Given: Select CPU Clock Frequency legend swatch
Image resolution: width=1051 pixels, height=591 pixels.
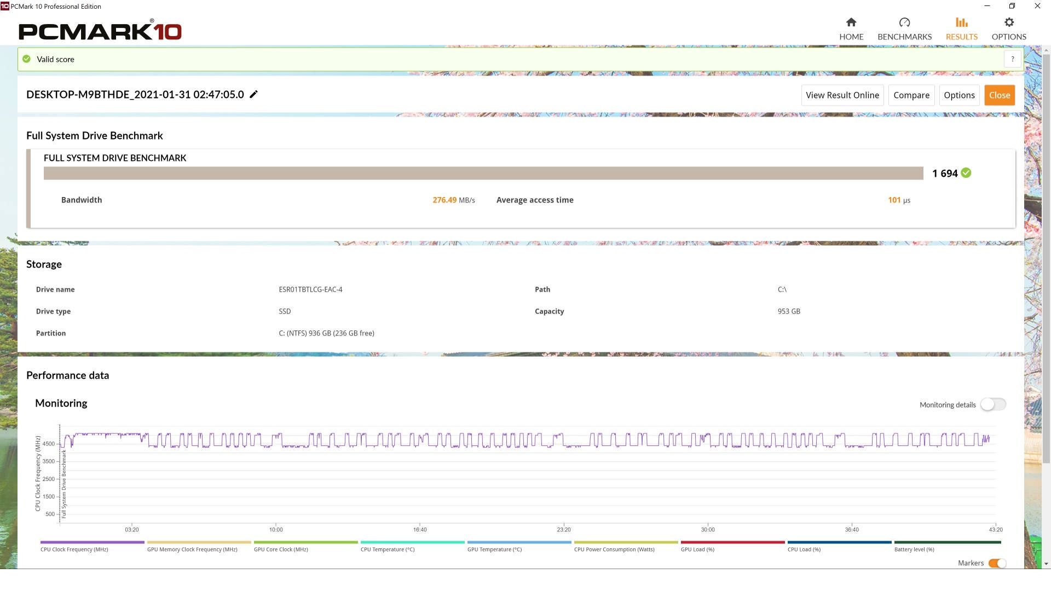Looking at the screenshot, I should point(93,542).
